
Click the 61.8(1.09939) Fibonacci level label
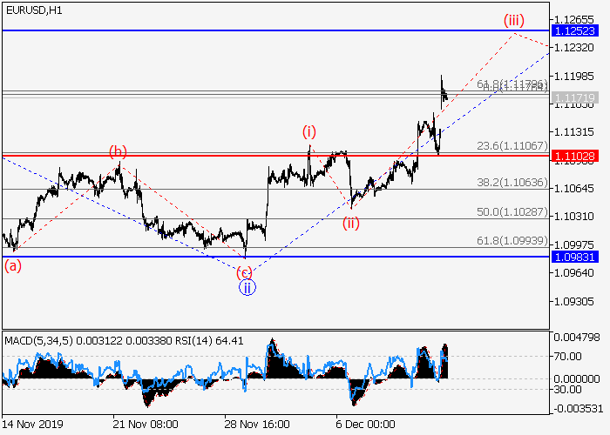coord(510,240)
